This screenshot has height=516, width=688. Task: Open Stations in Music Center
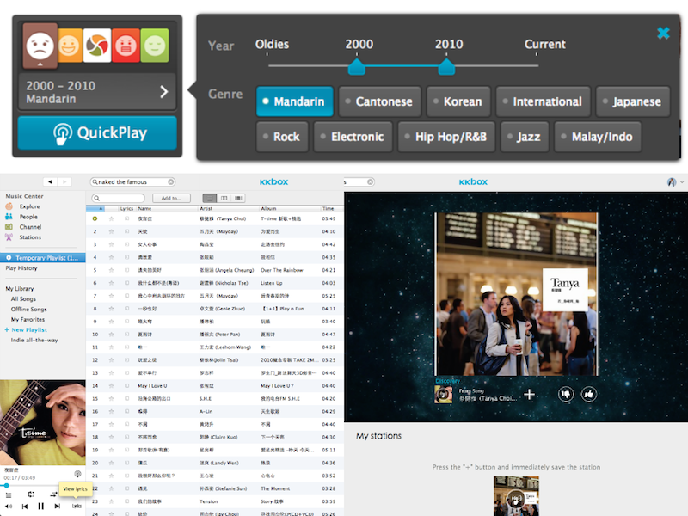30,237
